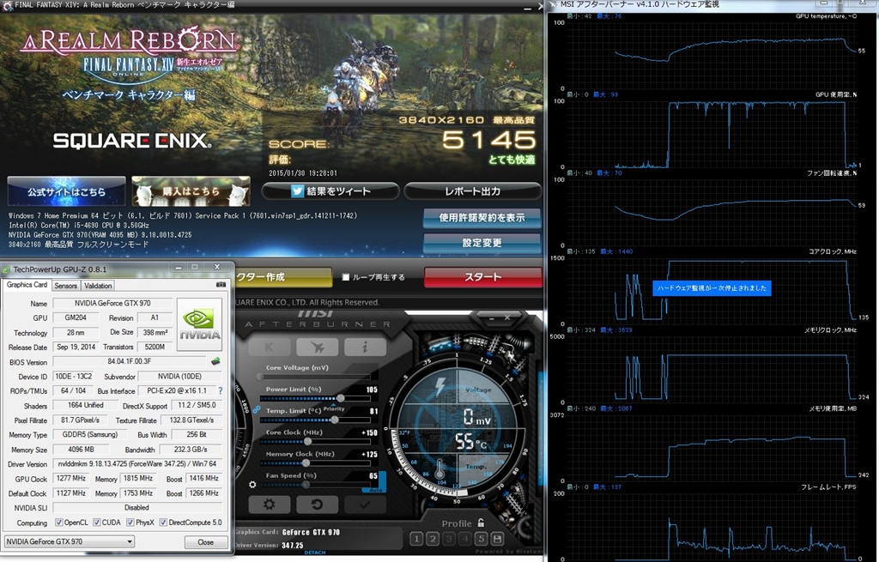Click the change settings button
The width and height of the screenshot is (879, 562).
482,243
